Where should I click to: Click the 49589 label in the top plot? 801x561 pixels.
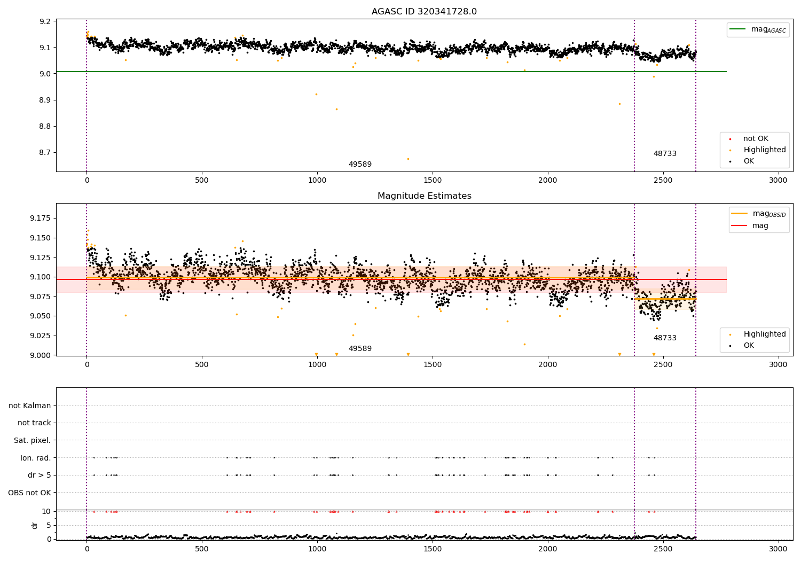coord(360,165)
